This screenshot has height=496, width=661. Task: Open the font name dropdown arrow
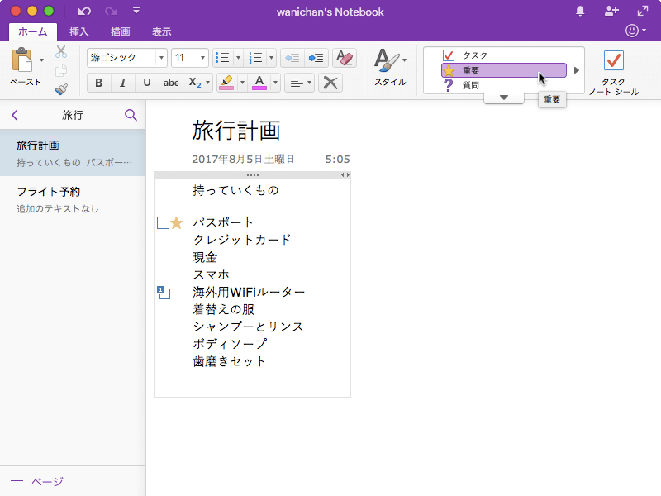click(x=161, y=58)
